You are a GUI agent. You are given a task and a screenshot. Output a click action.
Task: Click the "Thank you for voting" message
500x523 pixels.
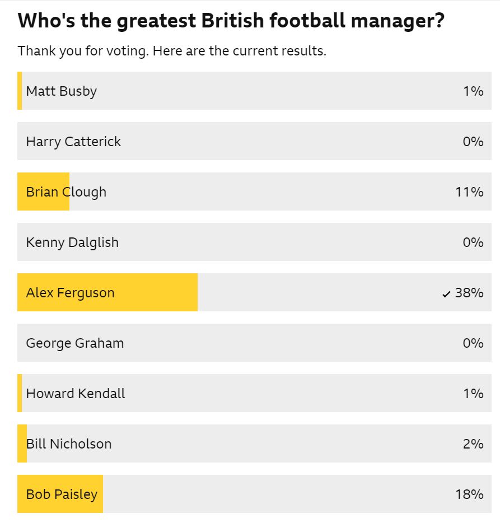pyautogui.click(x=172, y=51)
